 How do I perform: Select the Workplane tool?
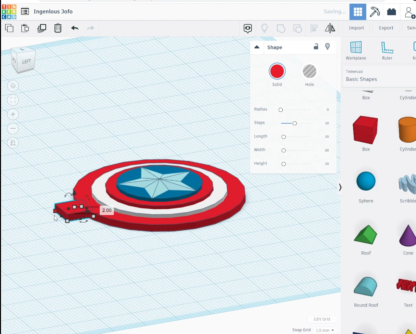point(356,50)
